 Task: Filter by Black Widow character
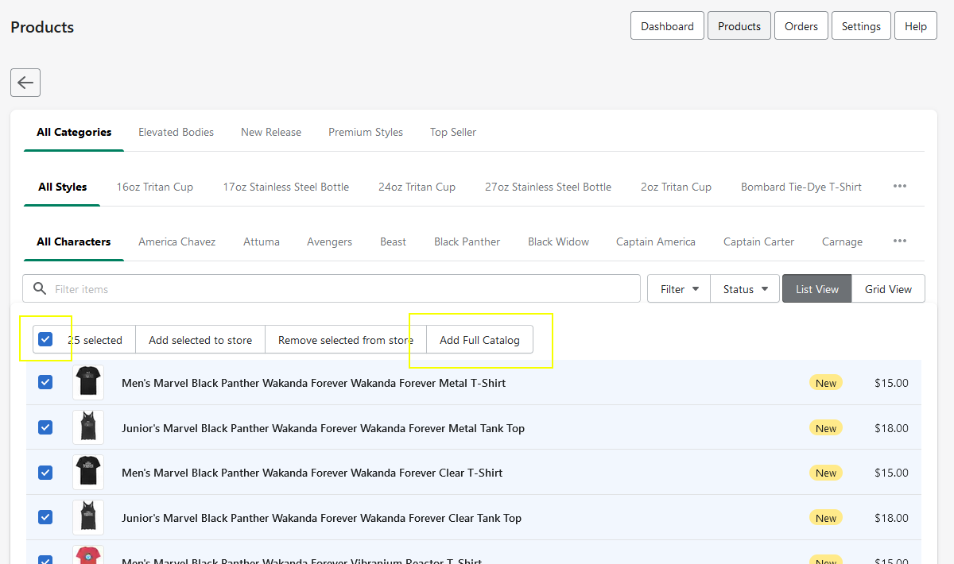[x=559, y=241]
